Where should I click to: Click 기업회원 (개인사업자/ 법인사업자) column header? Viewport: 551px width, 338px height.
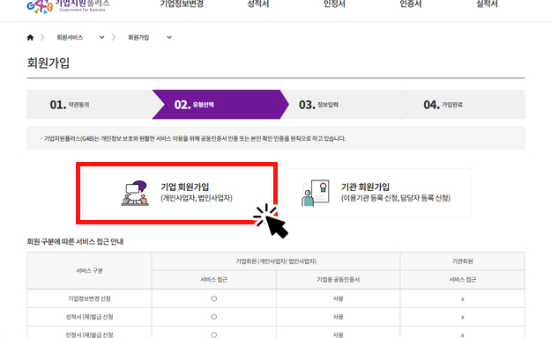coord(276,261)
